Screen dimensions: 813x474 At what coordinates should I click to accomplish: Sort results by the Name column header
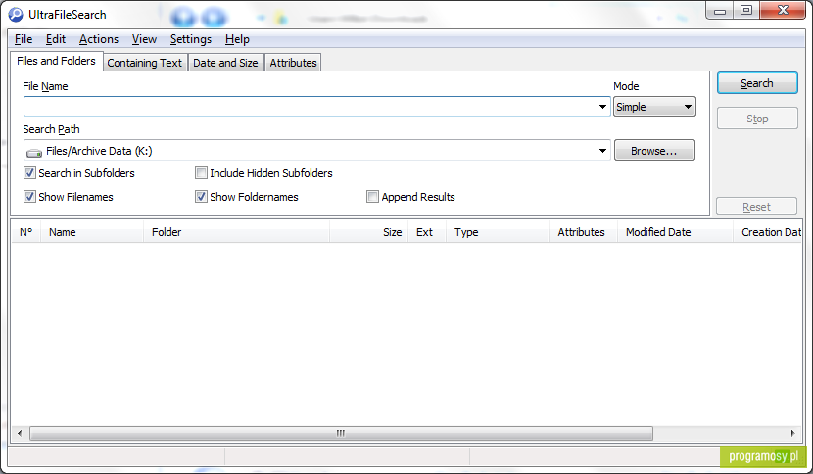92,232
